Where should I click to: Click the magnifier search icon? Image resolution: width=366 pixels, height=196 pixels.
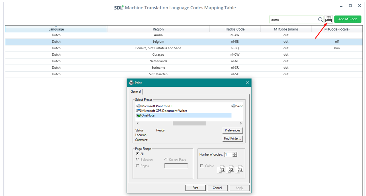point(320,20)
